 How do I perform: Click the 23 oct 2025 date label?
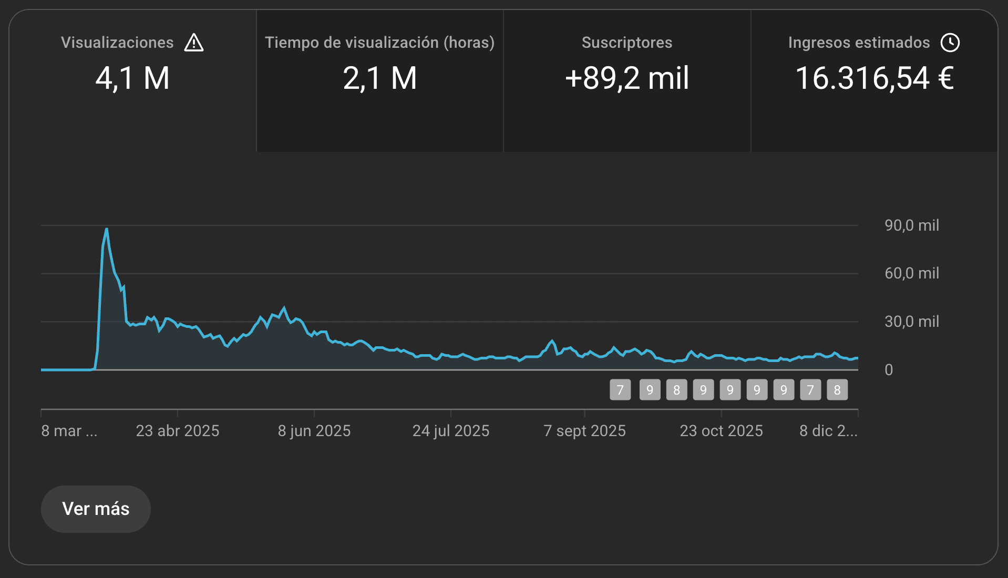click(x=721, y=431)
